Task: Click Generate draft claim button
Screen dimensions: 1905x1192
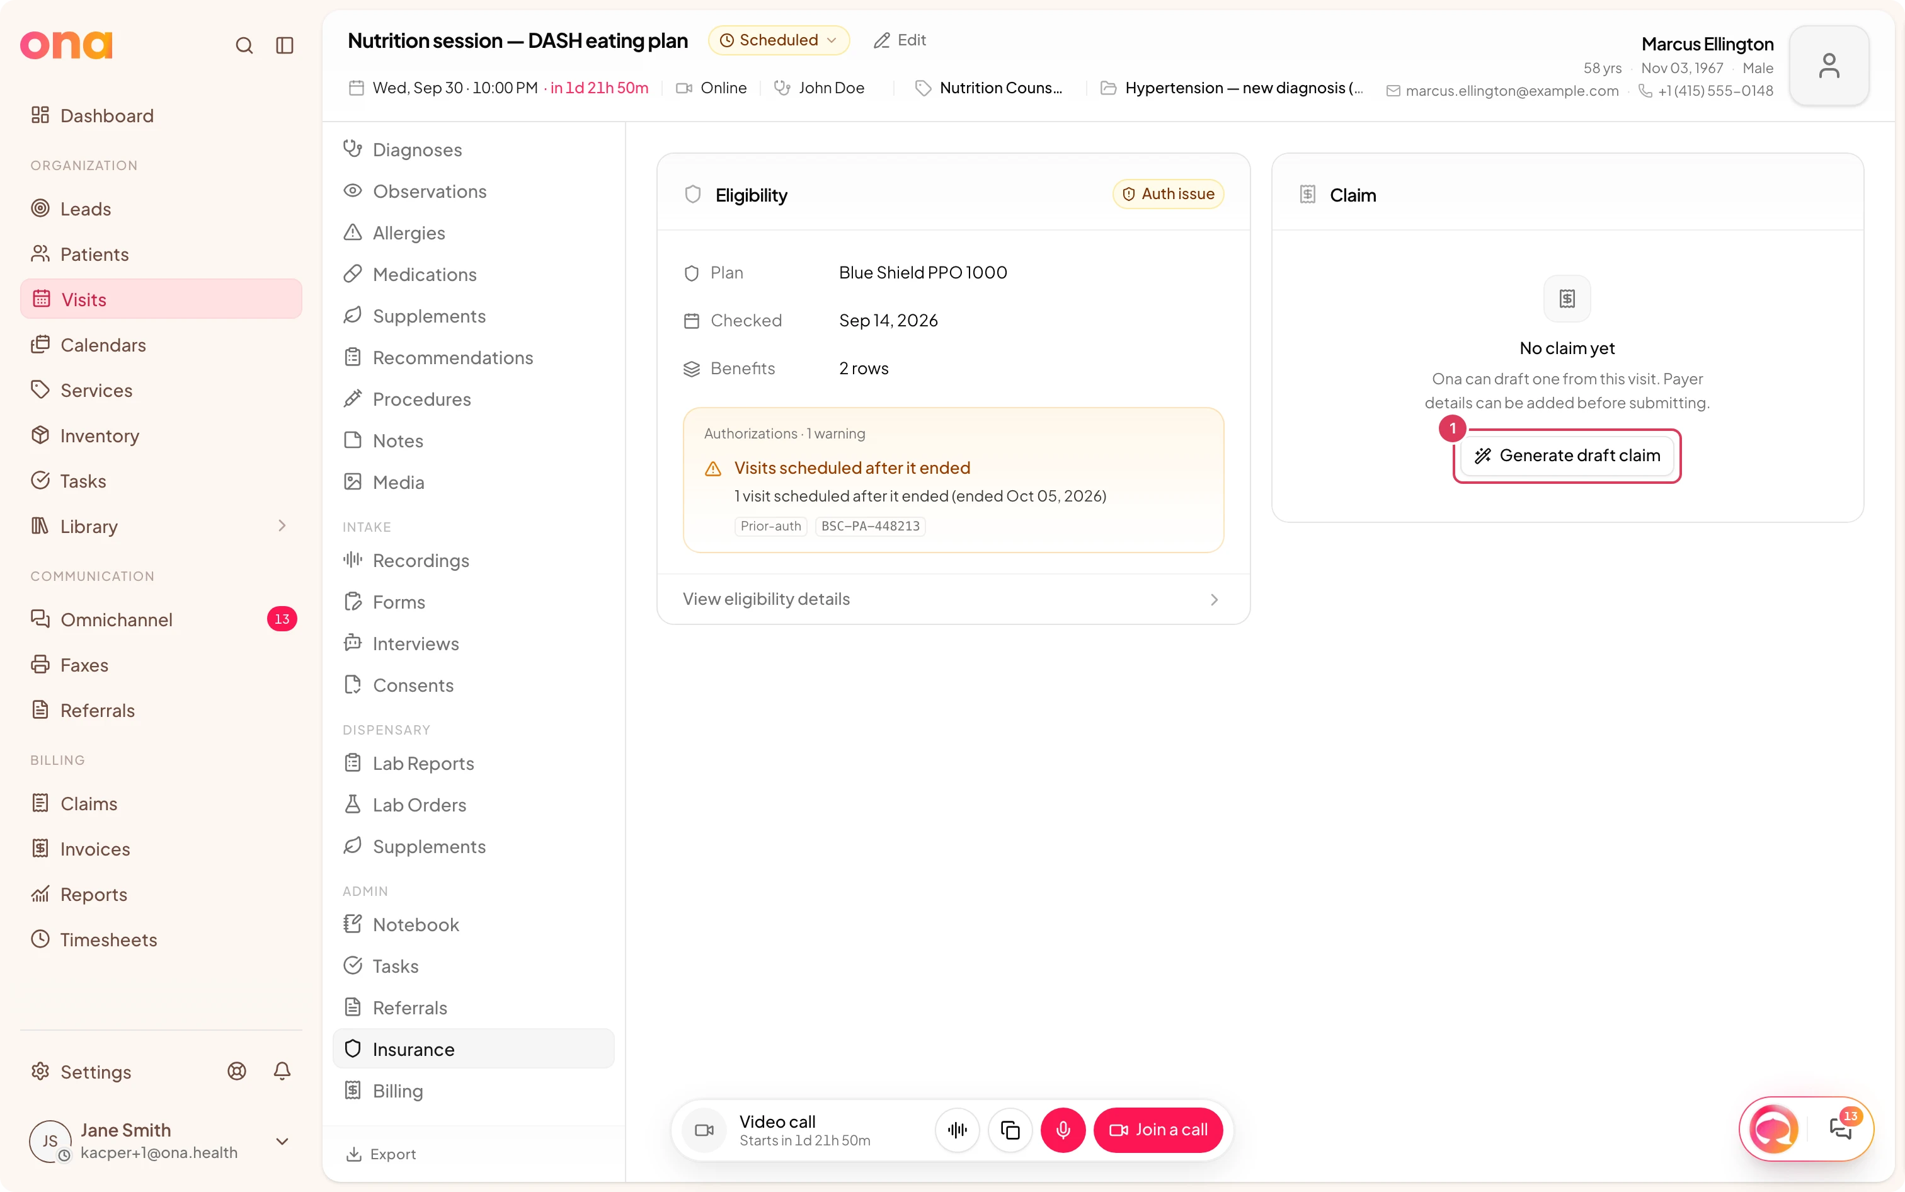Action: [x=1567, y=456]
